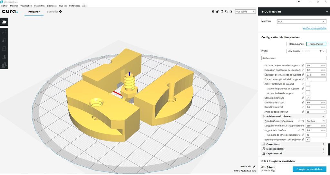Click link icon for Expansion horizontale des supports
Screen dimensions: 330x175
click(x=303, y=70)
